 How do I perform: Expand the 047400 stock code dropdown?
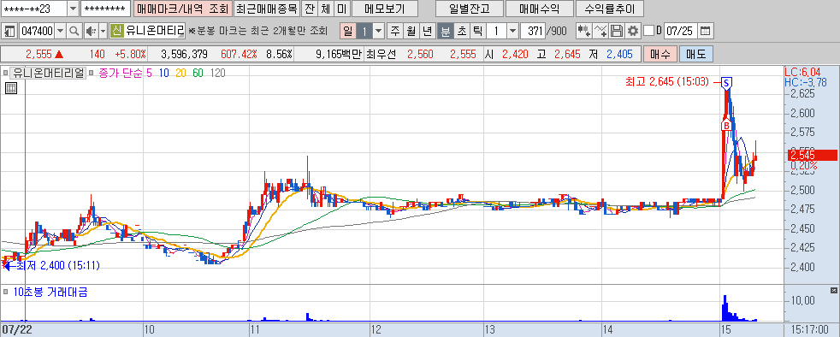point(60,31)
